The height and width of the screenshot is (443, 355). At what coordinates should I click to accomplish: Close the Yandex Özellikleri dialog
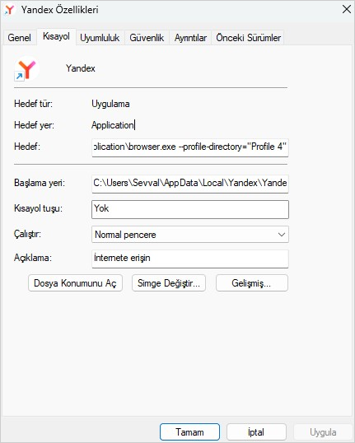(x=346, y=9)
